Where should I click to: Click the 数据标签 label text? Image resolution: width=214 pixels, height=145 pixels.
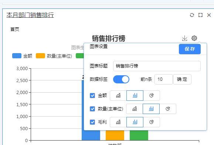point(99,79)
